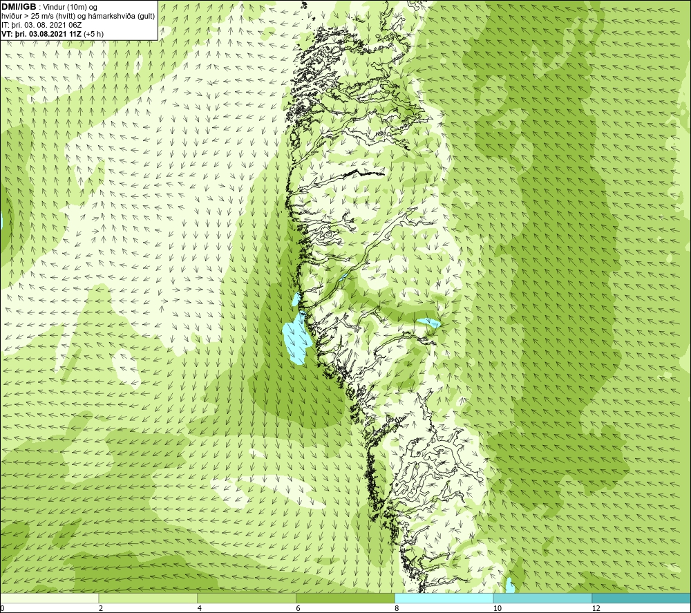The height and width of the screenshot is (613, 691).
Task: Click the dark green colorbar segment between 6 and 8
Action: 345,598
